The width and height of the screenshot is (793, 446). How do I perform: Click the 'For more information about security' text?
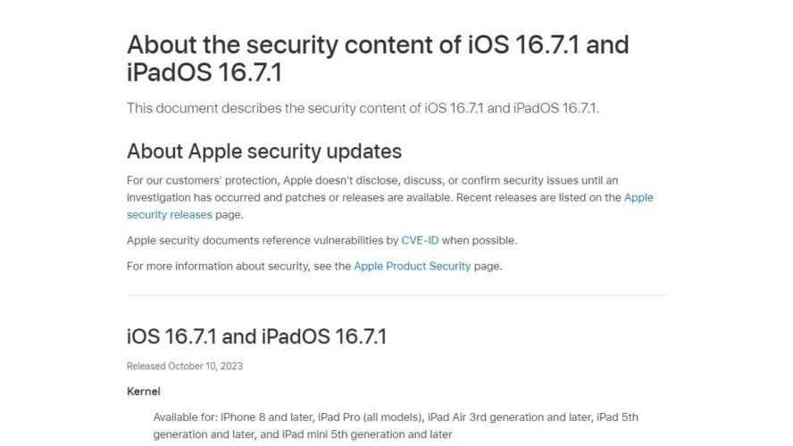[218, 266]
